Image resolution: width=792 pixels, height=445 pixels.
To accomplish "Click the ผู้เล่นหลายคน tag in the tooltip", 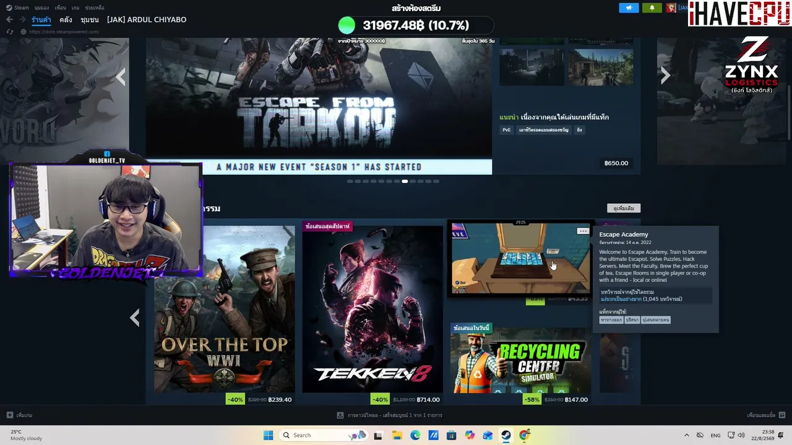I will click(656, 320).
